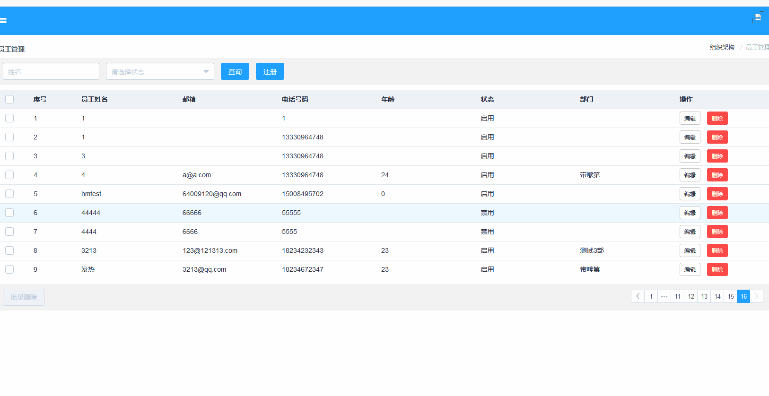Screen dimensions: 769x396
Task: Edit employee 3213 in row 8
Action: 690,250
